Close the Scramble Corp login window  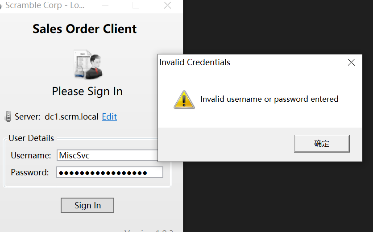tap(167, 5)
